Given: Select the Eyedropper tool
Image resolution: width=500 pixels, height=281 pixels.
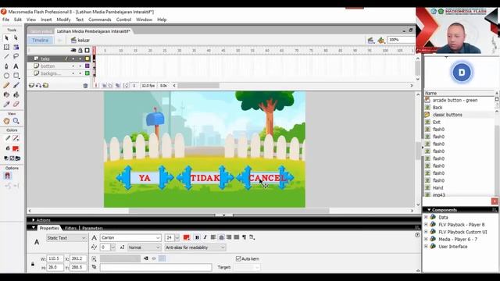Looking at the screenshot, I should click(x=6, y=104).
